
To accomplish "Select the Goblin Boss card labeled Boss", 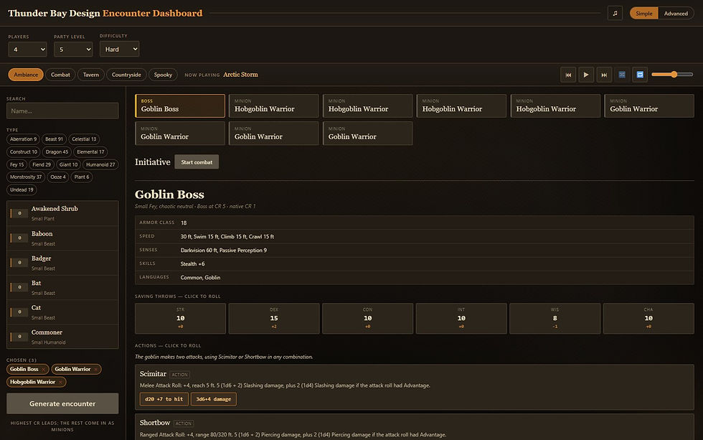I will tap(180, 106).
